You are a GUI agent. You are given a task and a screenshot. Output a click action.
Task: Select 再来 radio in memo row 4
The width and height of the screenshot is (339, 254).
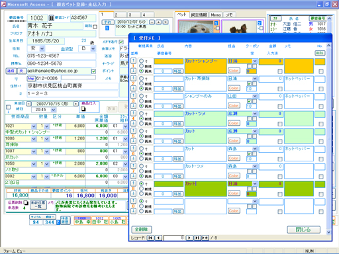tap(141, 124)
